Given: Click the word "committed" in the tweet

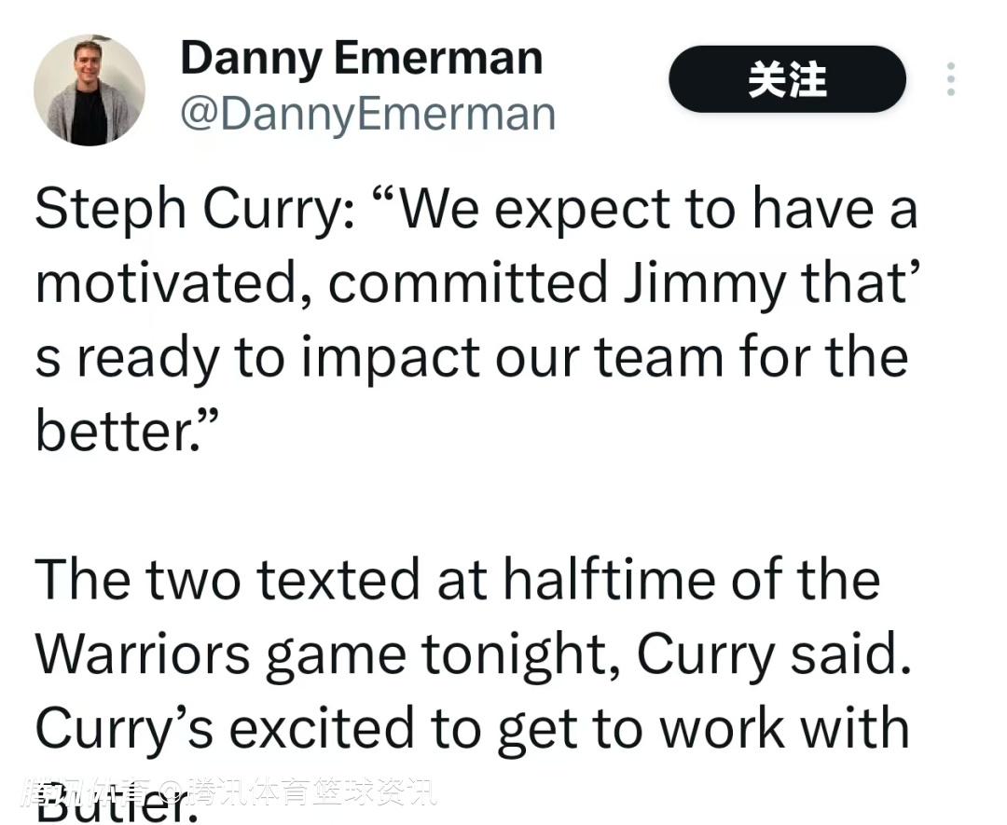Looking at the screenshot, I should click(466, 283).
